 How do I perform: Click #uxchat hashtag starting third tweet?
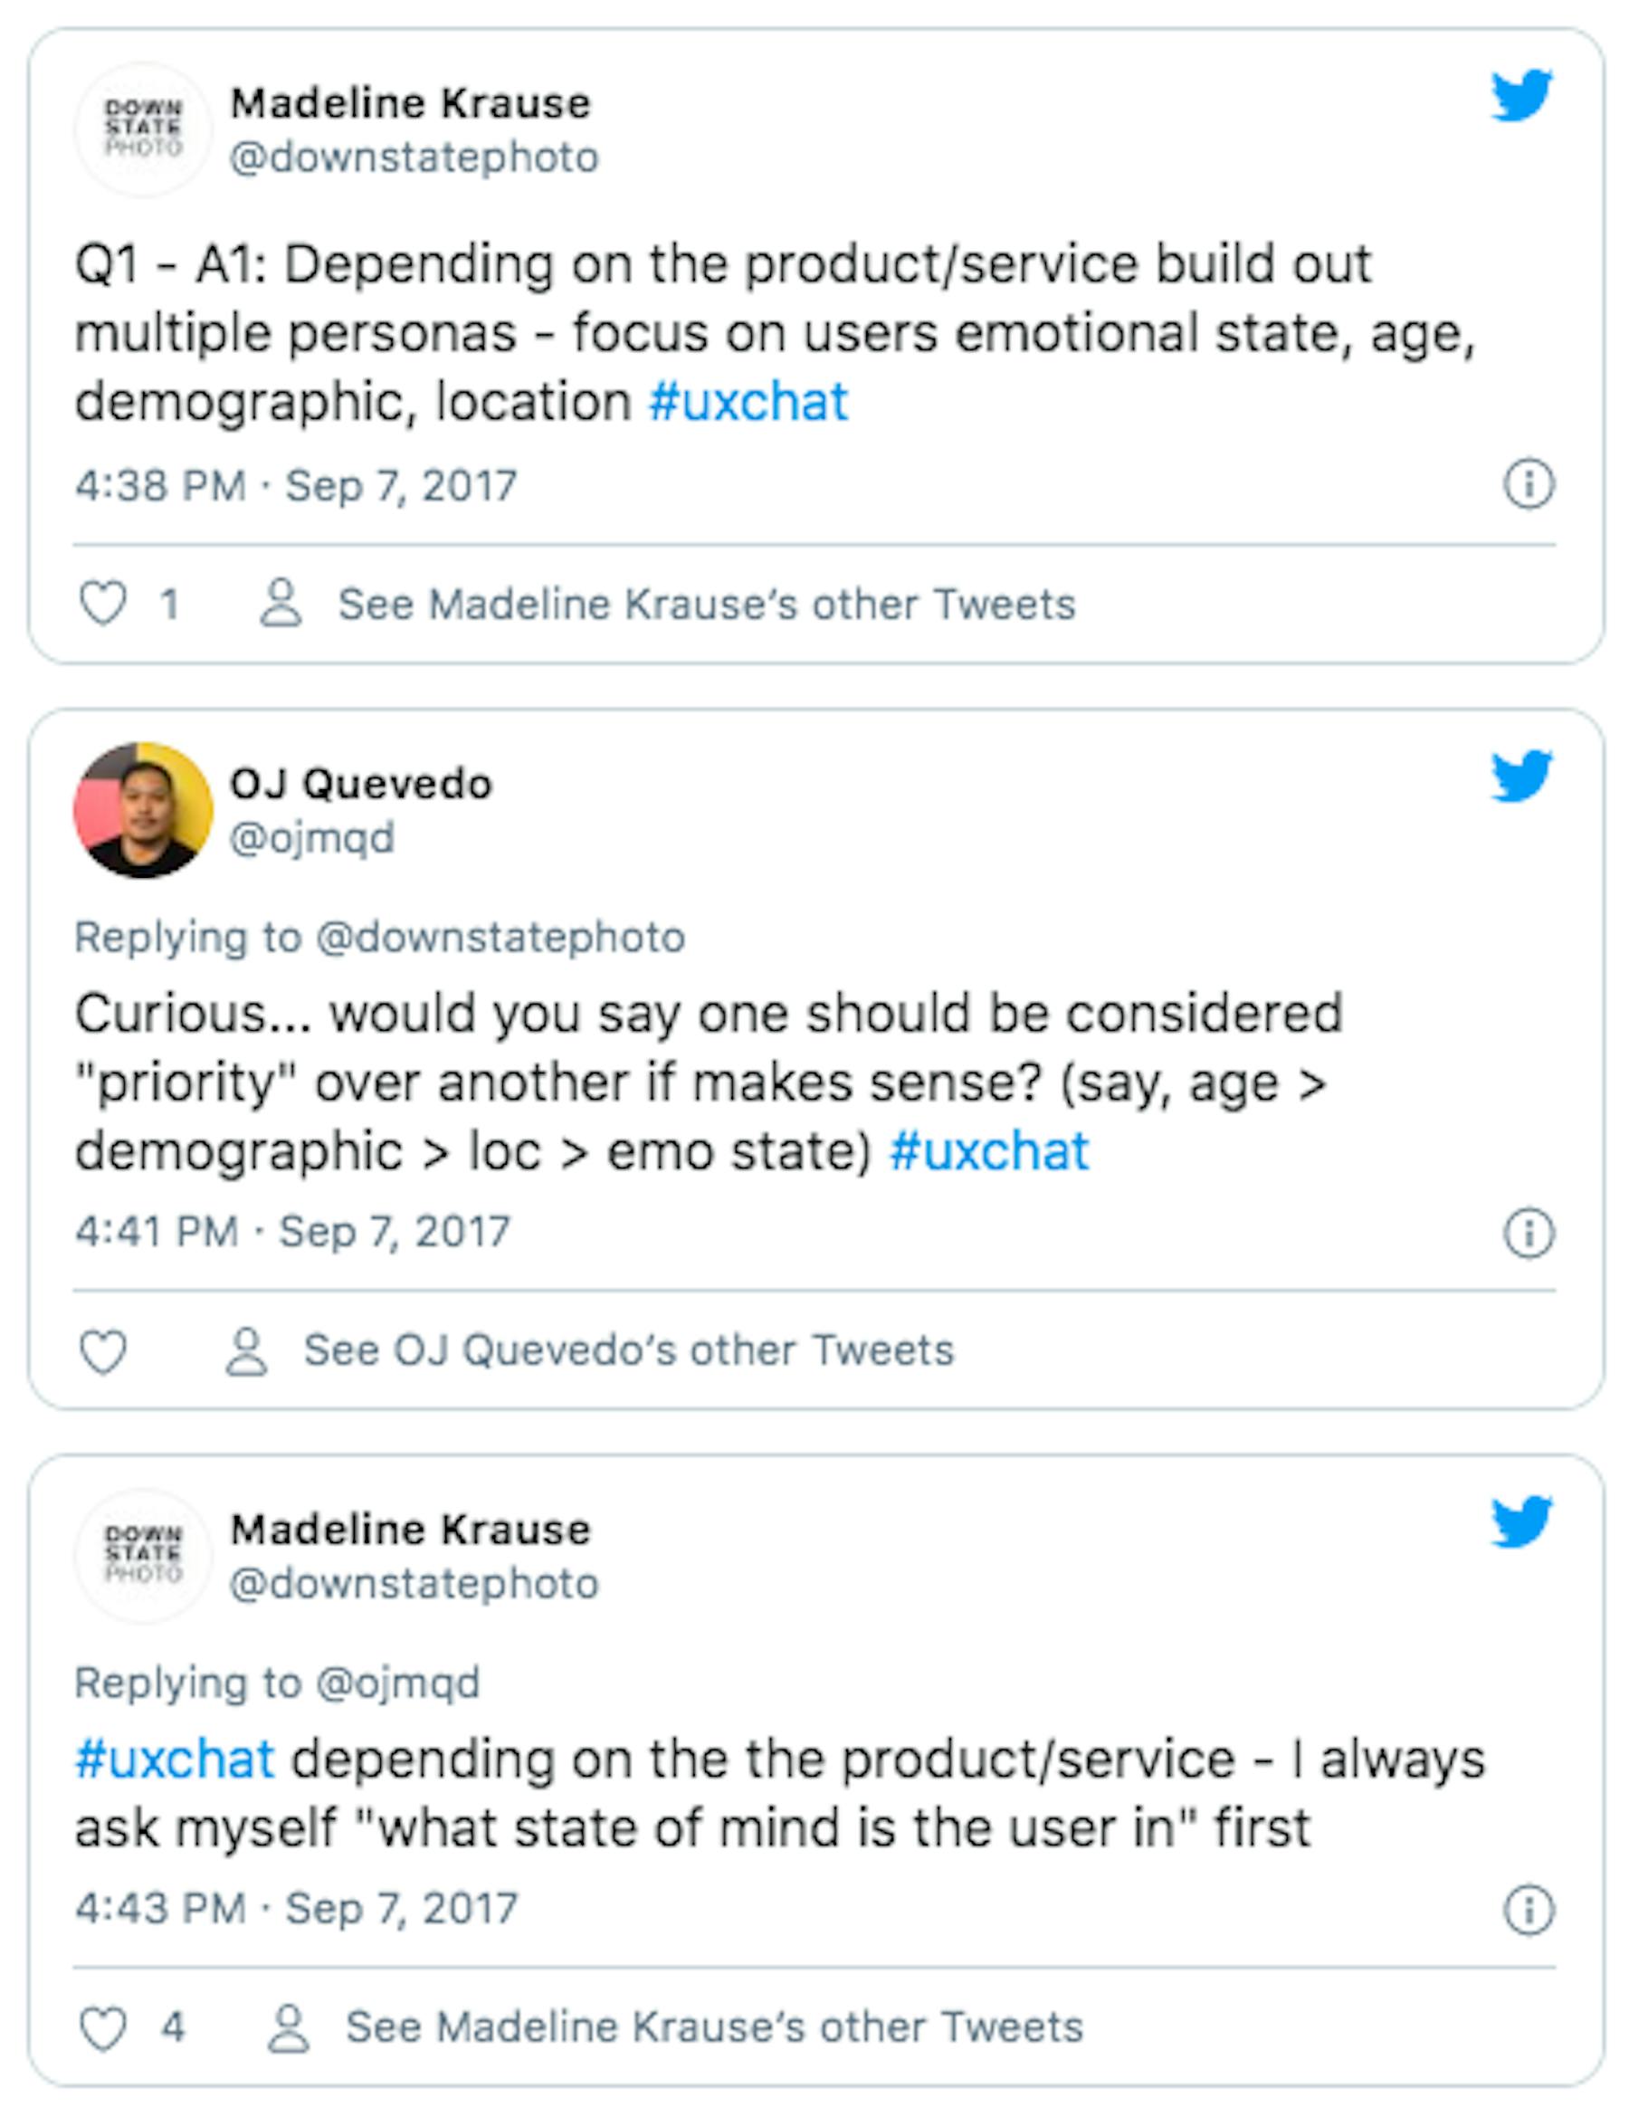coord(176,1759)
